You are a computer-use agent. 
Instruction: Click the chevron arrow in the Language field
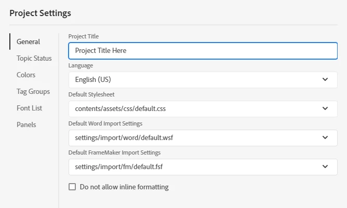pos(325,79)
